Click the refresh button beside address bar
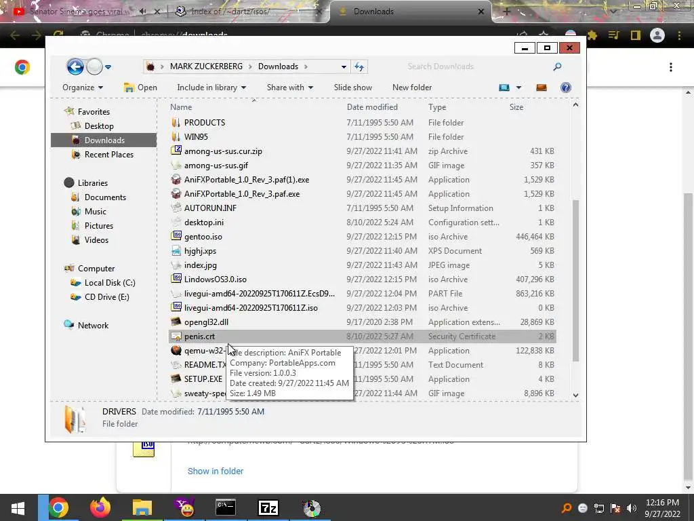Viewport: 694px width, 521px height. [x=359, y=67]
